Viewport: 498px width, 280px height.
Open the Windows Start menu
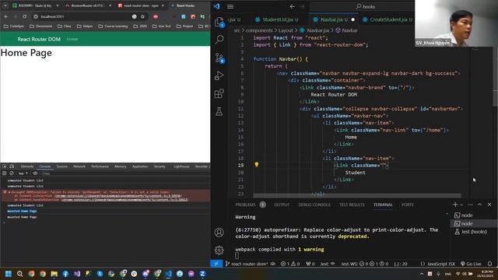(x=9, y=274)
